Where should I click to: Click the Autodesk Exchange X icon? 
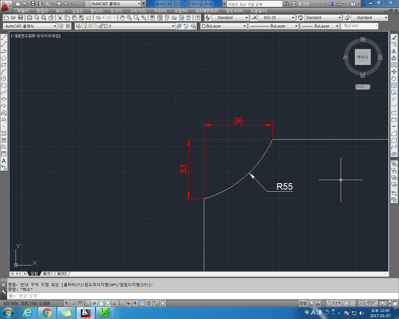pyautogui.click(x=331, y=4)
